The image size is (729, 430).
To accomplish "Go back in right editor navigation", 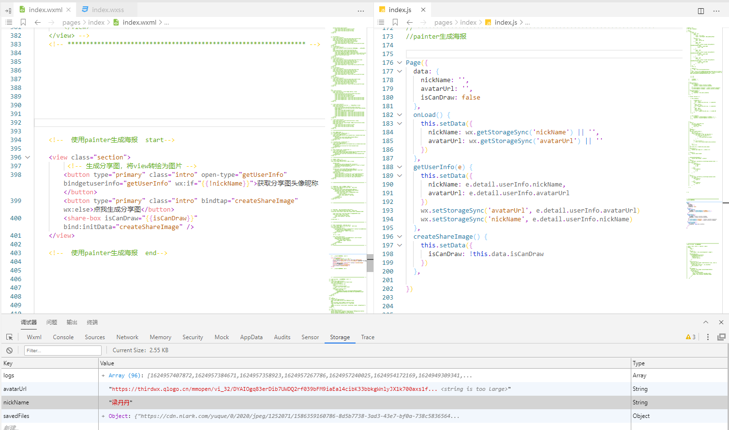I will point(410,22).
